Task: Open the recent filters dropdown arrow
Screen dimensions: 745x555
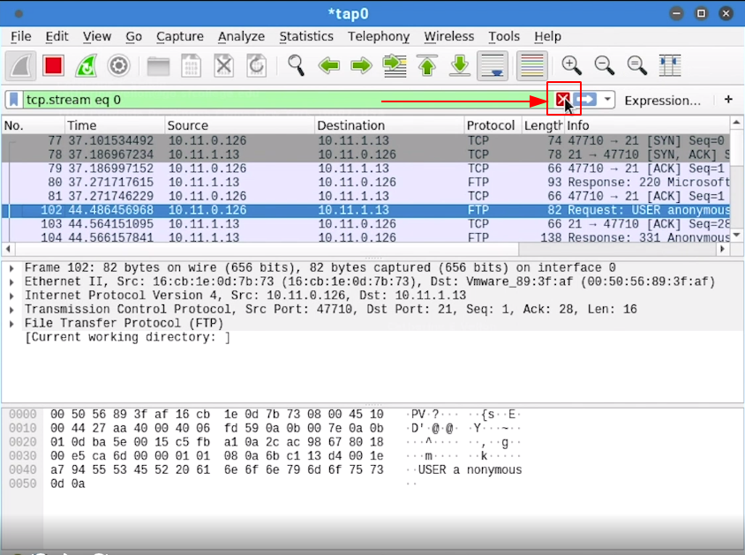Action: (609, 100)
